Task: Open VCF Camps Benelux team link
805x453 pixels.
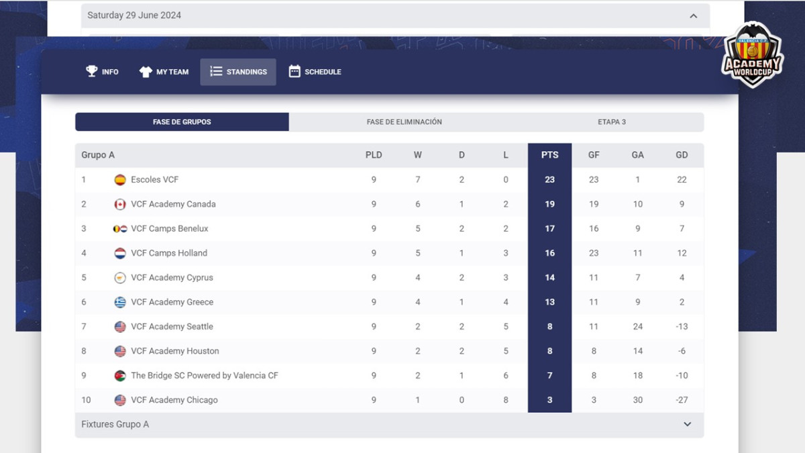Action: (170, 229)
